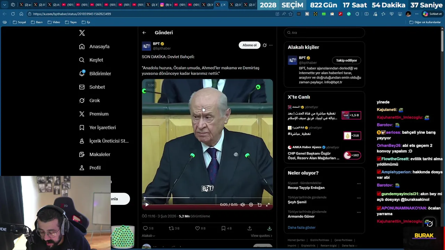Switch to the Instagram browser tab
Screen dimensions: 445x250
point(165,5)
